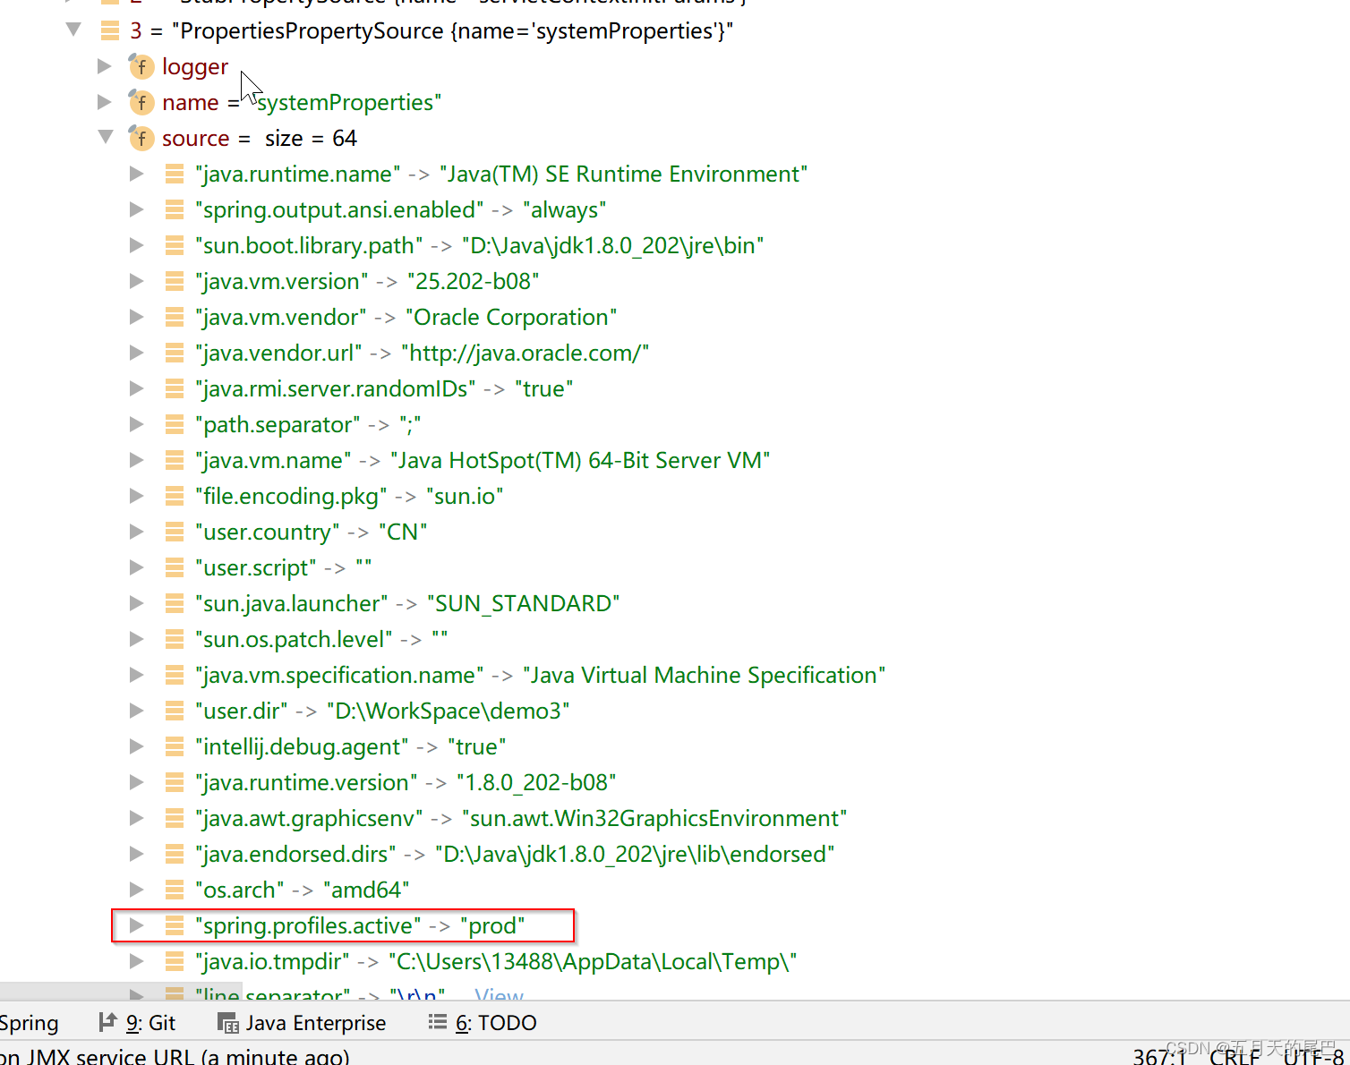Click the JMX service URL status message
Image resolution: width=1350 pixels, height=1065 pixels.
(x=175, y=1056)
